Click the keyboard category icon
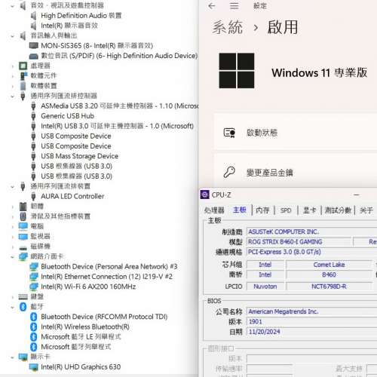 click(23, 297)
